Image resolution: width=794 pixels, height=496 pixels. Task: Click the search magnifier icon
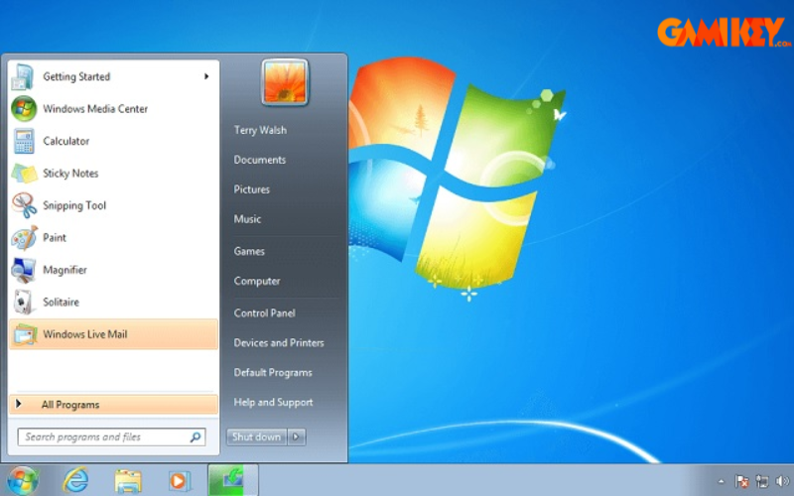pyautogui.click(x=196, y=436)
